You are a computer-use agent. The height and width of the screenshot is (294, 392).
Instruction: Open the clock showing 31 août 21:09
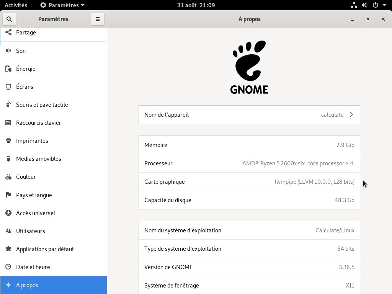coord(196,5)
